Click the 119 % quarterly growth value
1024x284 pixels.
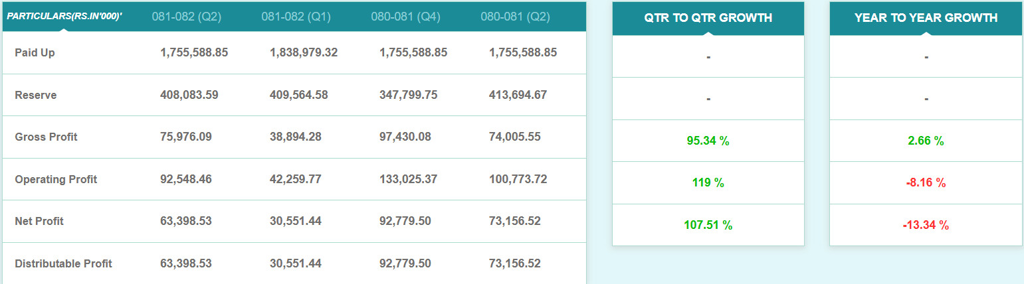(708, 182)
